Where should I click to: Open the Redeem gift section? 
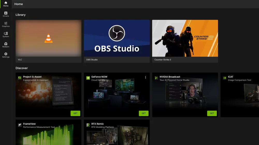click(6, 45)
